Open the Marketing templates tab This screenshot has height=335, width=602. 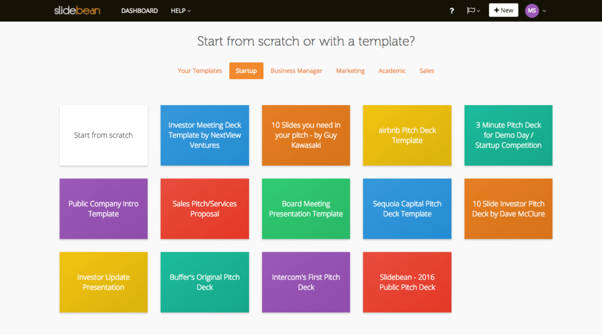click(350, 70)
